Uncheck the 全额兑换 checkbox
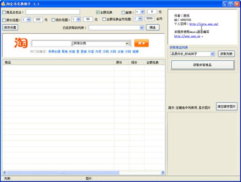This screenshot has width=241, height=182. point(98,12)
